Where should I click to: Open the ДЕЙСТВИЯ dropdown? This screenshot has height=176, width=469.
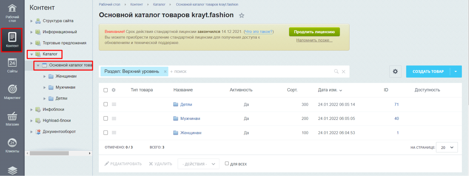[198, 164]
